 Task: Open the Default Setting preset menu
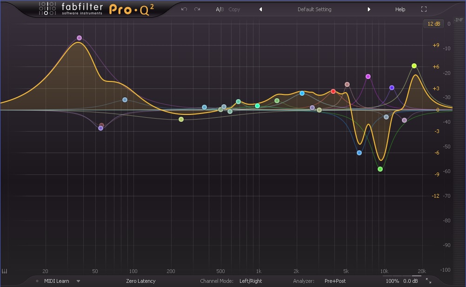tap(314, 9)
